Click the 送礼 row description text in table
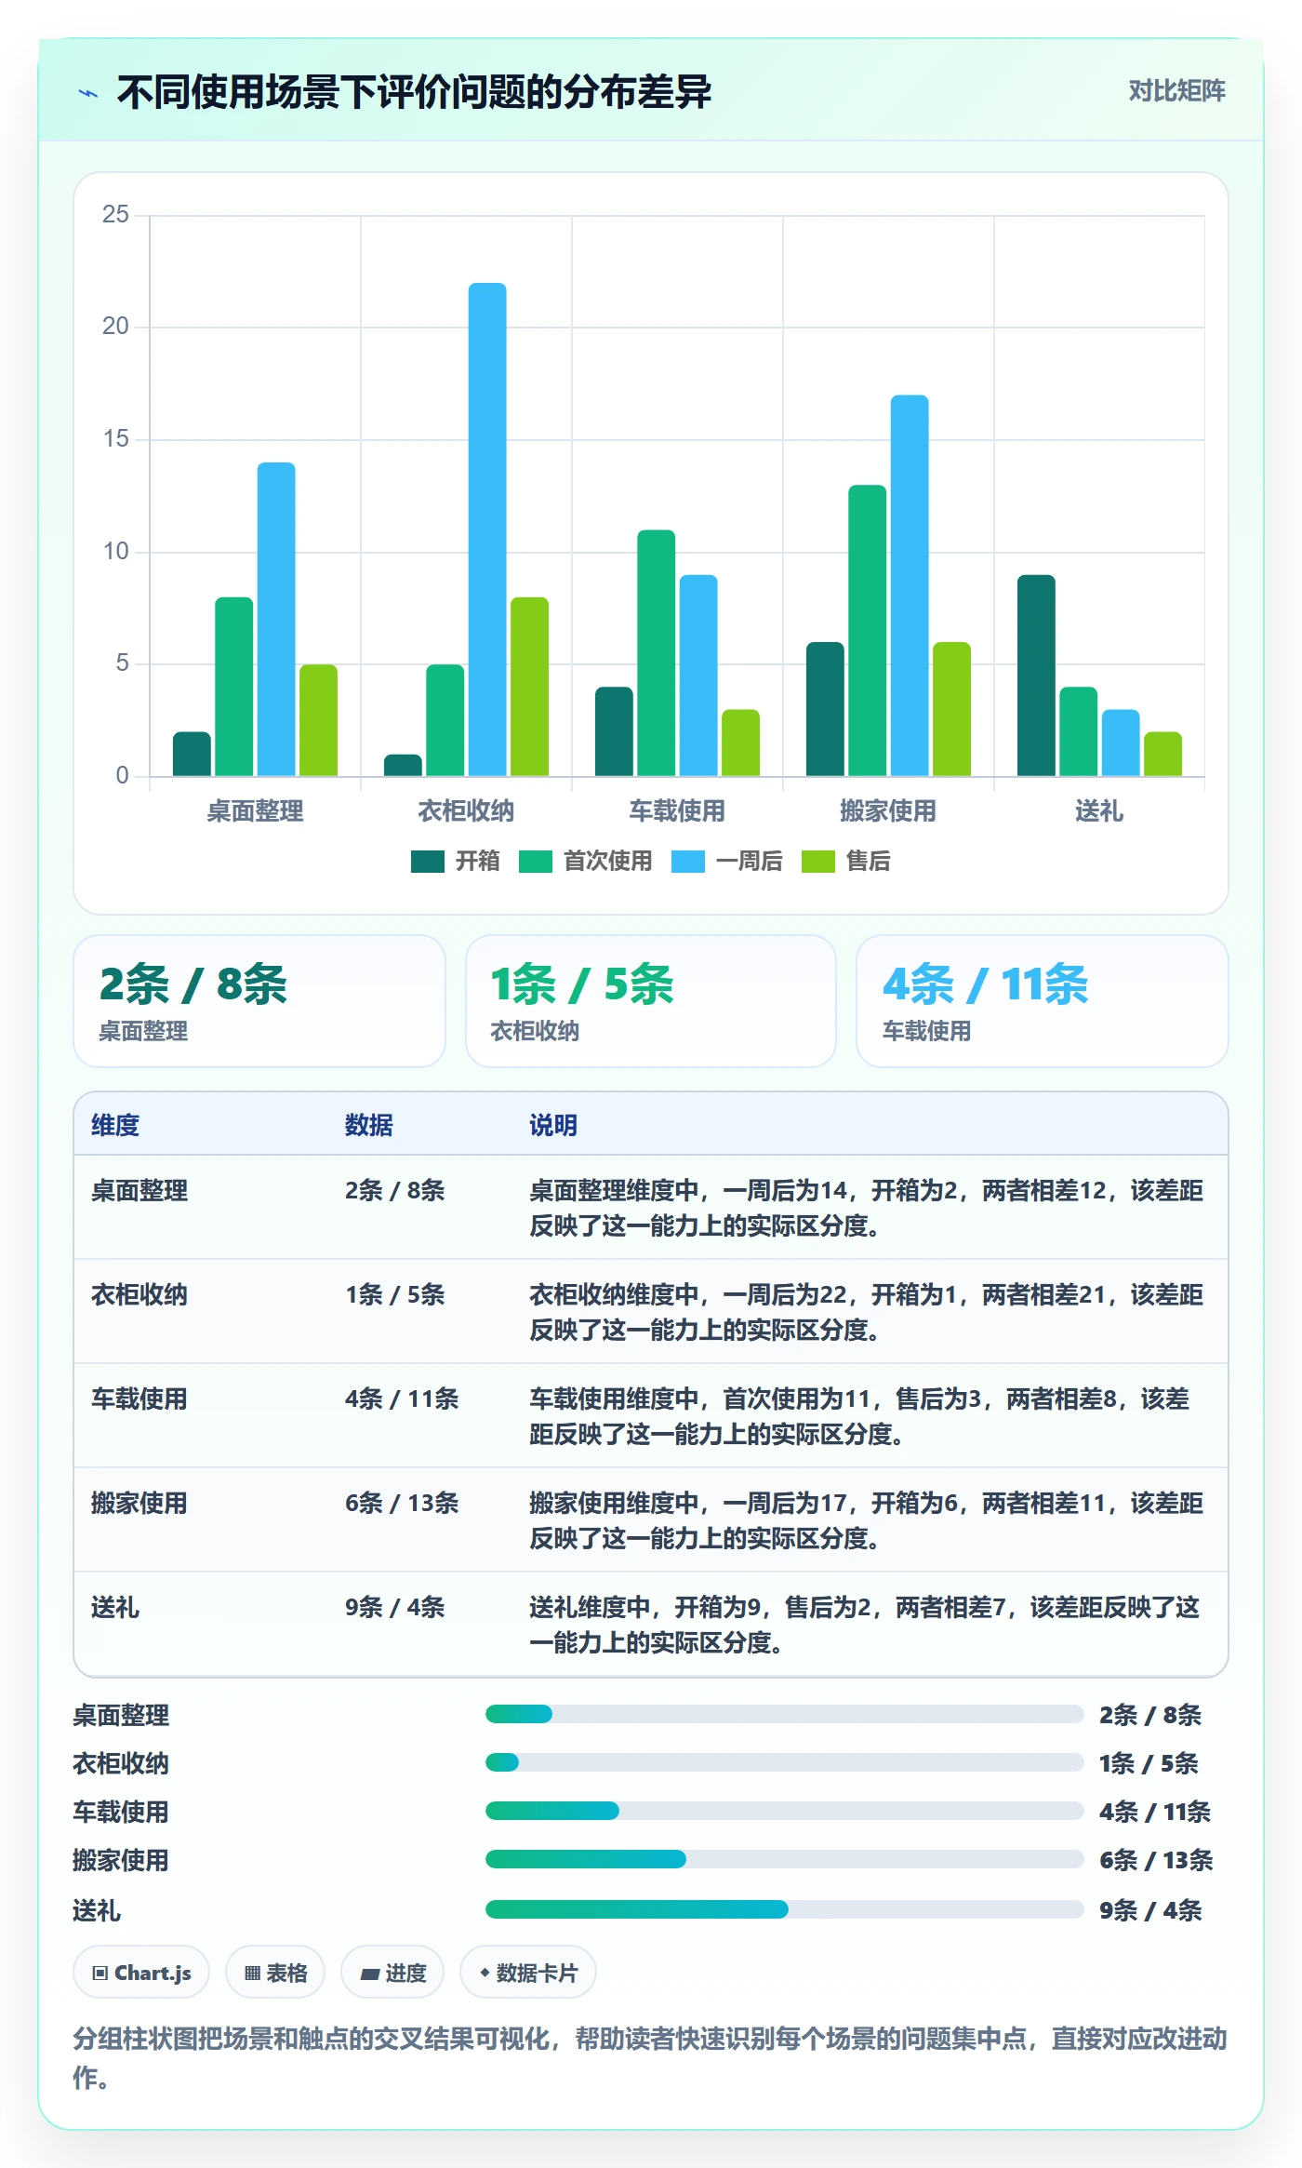This screenshot has height=2168, width=1302. tap(865, 1625)
